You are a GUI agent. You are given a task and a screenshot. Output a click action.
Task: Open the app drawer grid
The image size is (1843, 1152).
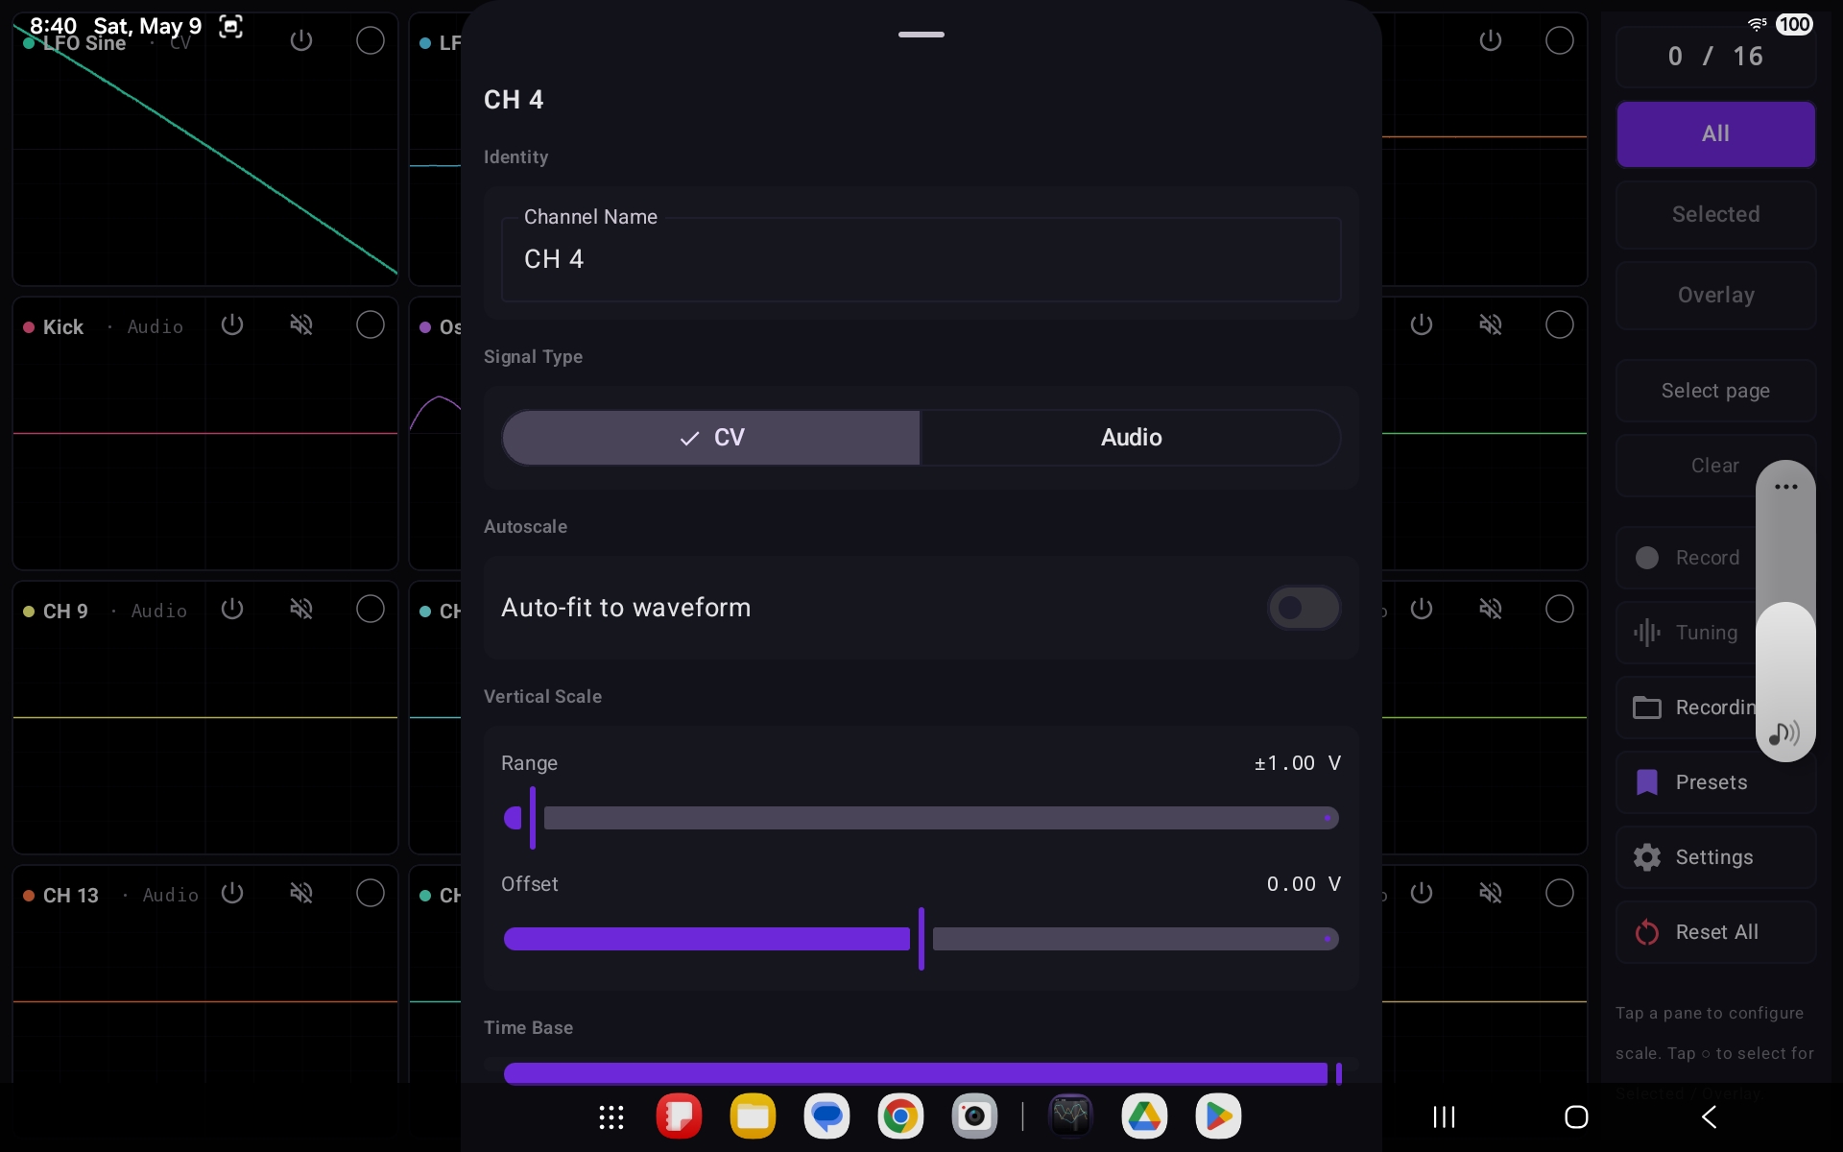point(611,1117)
